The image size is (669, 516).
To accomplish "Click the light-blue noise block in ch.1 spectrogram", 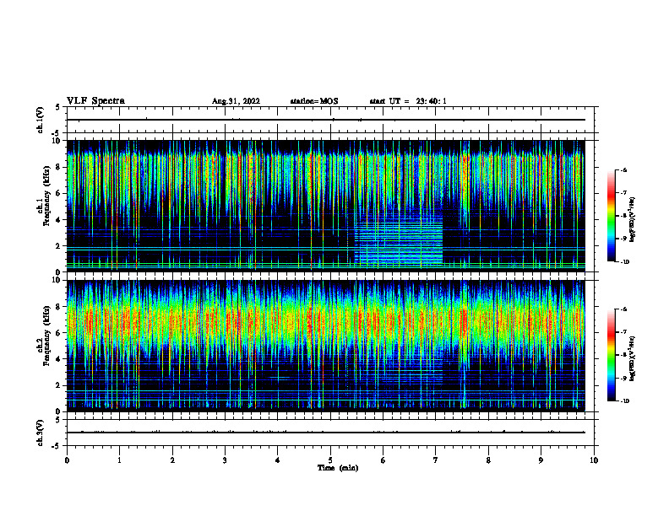I will point(399,242).
